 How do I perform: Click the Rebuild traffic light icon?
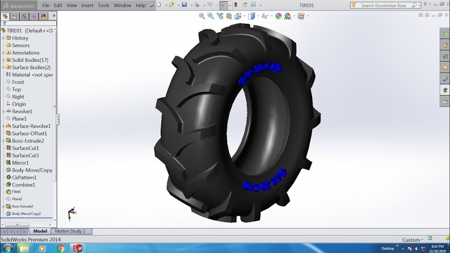coord(236,5)
